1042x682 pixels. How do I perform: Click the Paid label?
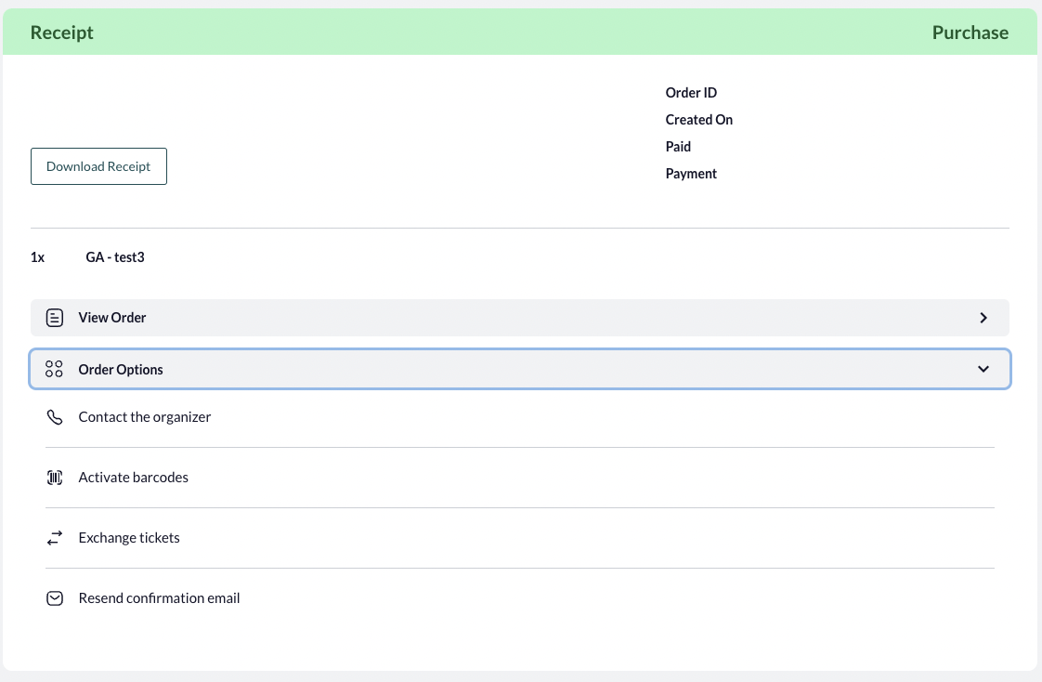[679, 146]
